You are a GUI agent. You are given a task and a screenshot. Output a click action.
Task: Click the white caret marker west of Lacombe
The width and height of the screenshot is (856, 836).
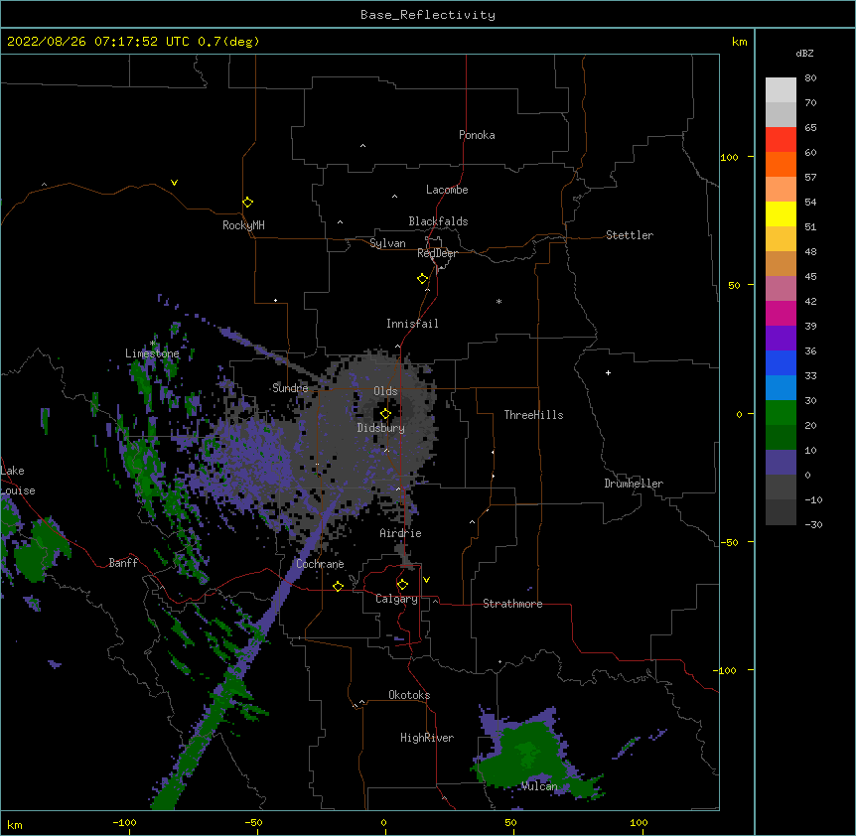[x=394, y=196]
